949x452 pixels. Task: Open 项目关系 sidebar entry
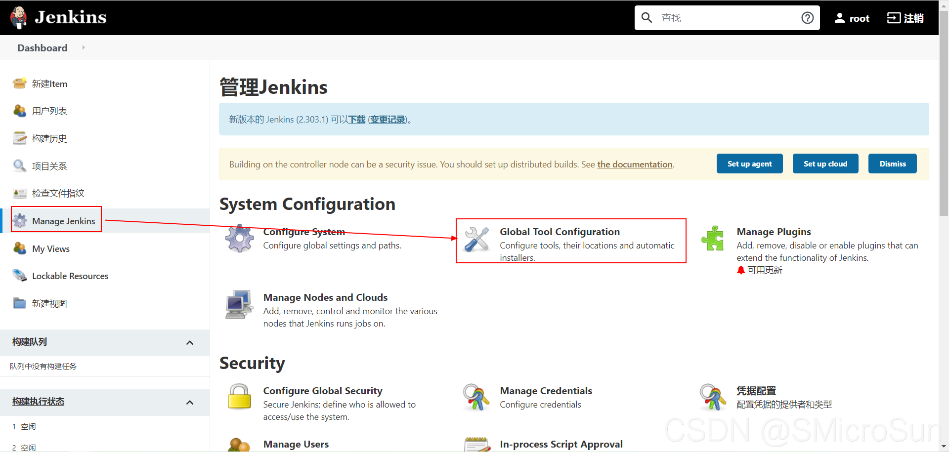coord(49,166)
